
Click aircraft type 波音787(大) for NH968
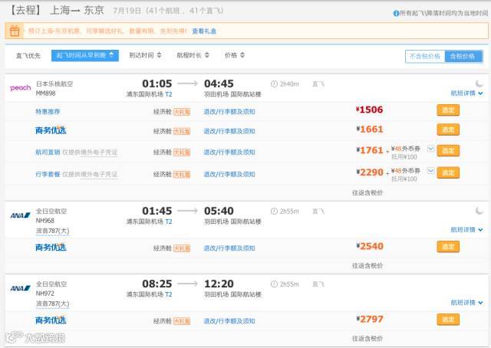click(x=53, y=231)
